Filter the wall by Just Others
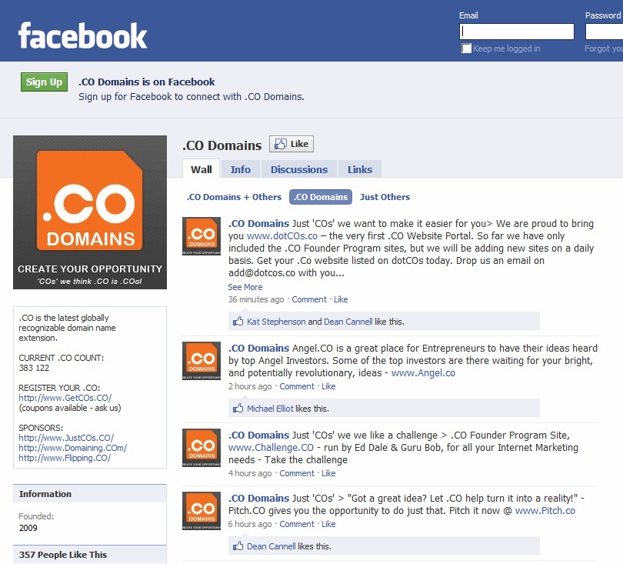 click(x=385, y=197)
